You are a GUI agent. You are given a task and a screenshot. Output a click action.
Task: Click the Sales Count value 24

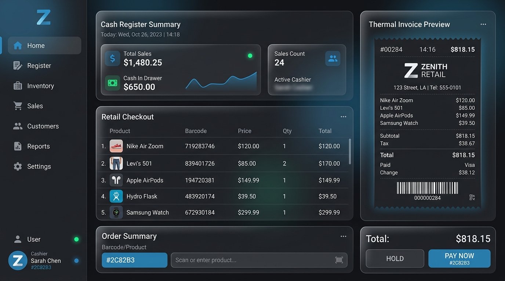tap(279, 63)
